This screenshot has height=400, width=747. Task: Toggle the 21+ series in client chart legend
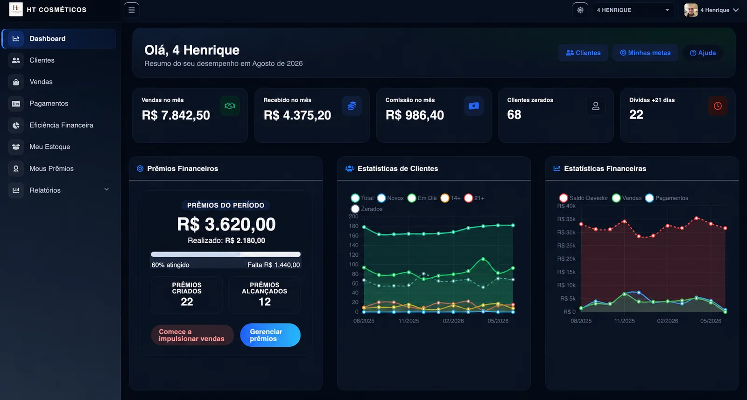[x=474, y=198]
